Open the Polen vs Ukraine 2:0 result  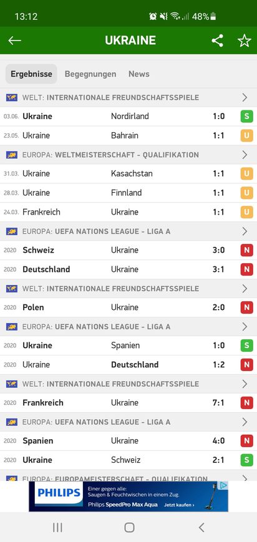(128, 307)
